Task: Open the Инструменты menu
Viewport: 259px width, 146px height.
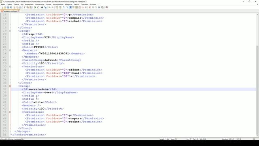Action: click(58, 4)
